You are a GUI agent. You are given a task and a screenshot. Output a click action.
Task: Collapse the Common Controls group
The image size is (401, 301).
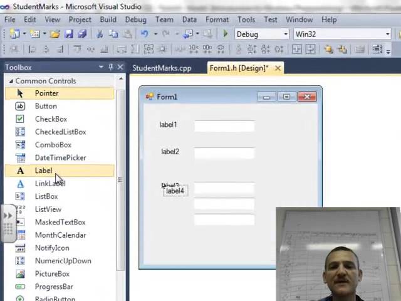coord(11,81)
